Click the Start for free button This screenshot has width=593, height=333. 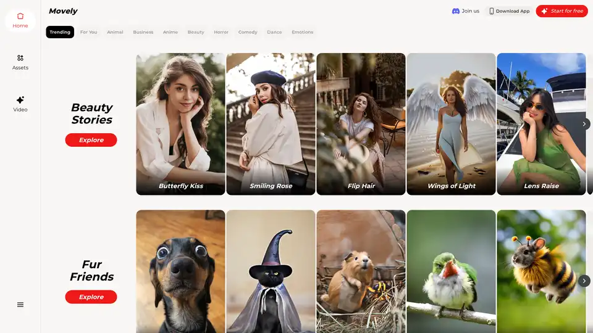pos(561,11)
